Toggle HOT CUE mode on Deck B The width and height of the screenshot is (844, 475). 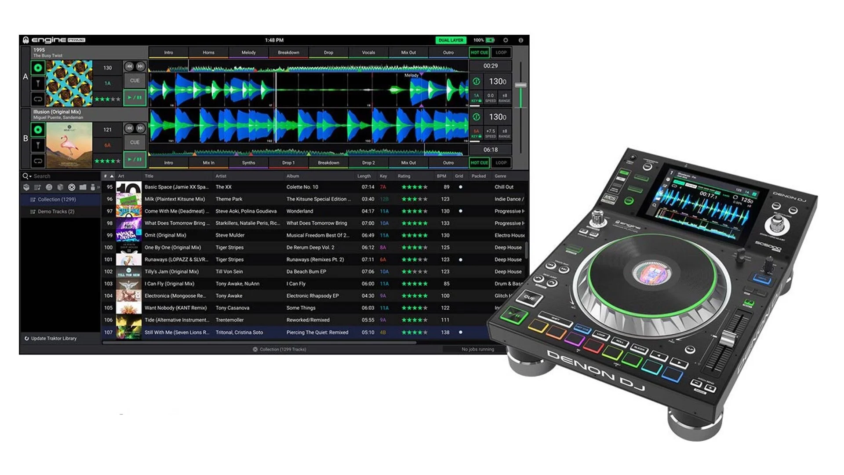click(479, 163)
